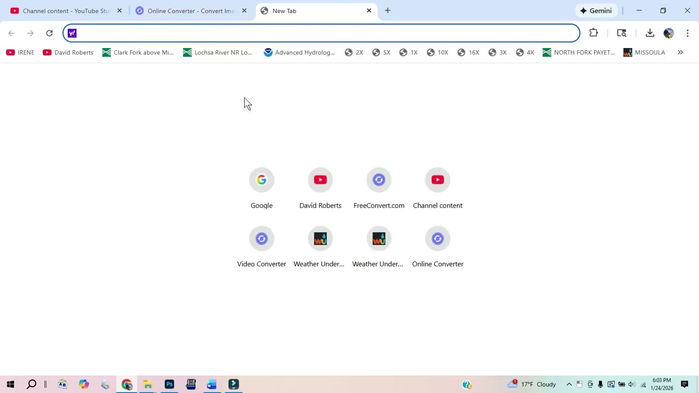Open Copilot from the taskbar
This screenshot has height=393, width=699.
84,384
